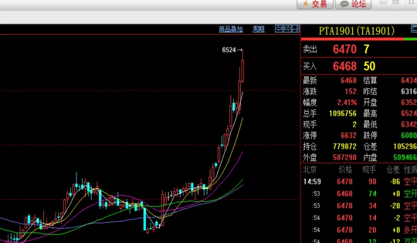417x243 pixels.
Task: Click the 幅度 label in quote panel
Action: 310,102
